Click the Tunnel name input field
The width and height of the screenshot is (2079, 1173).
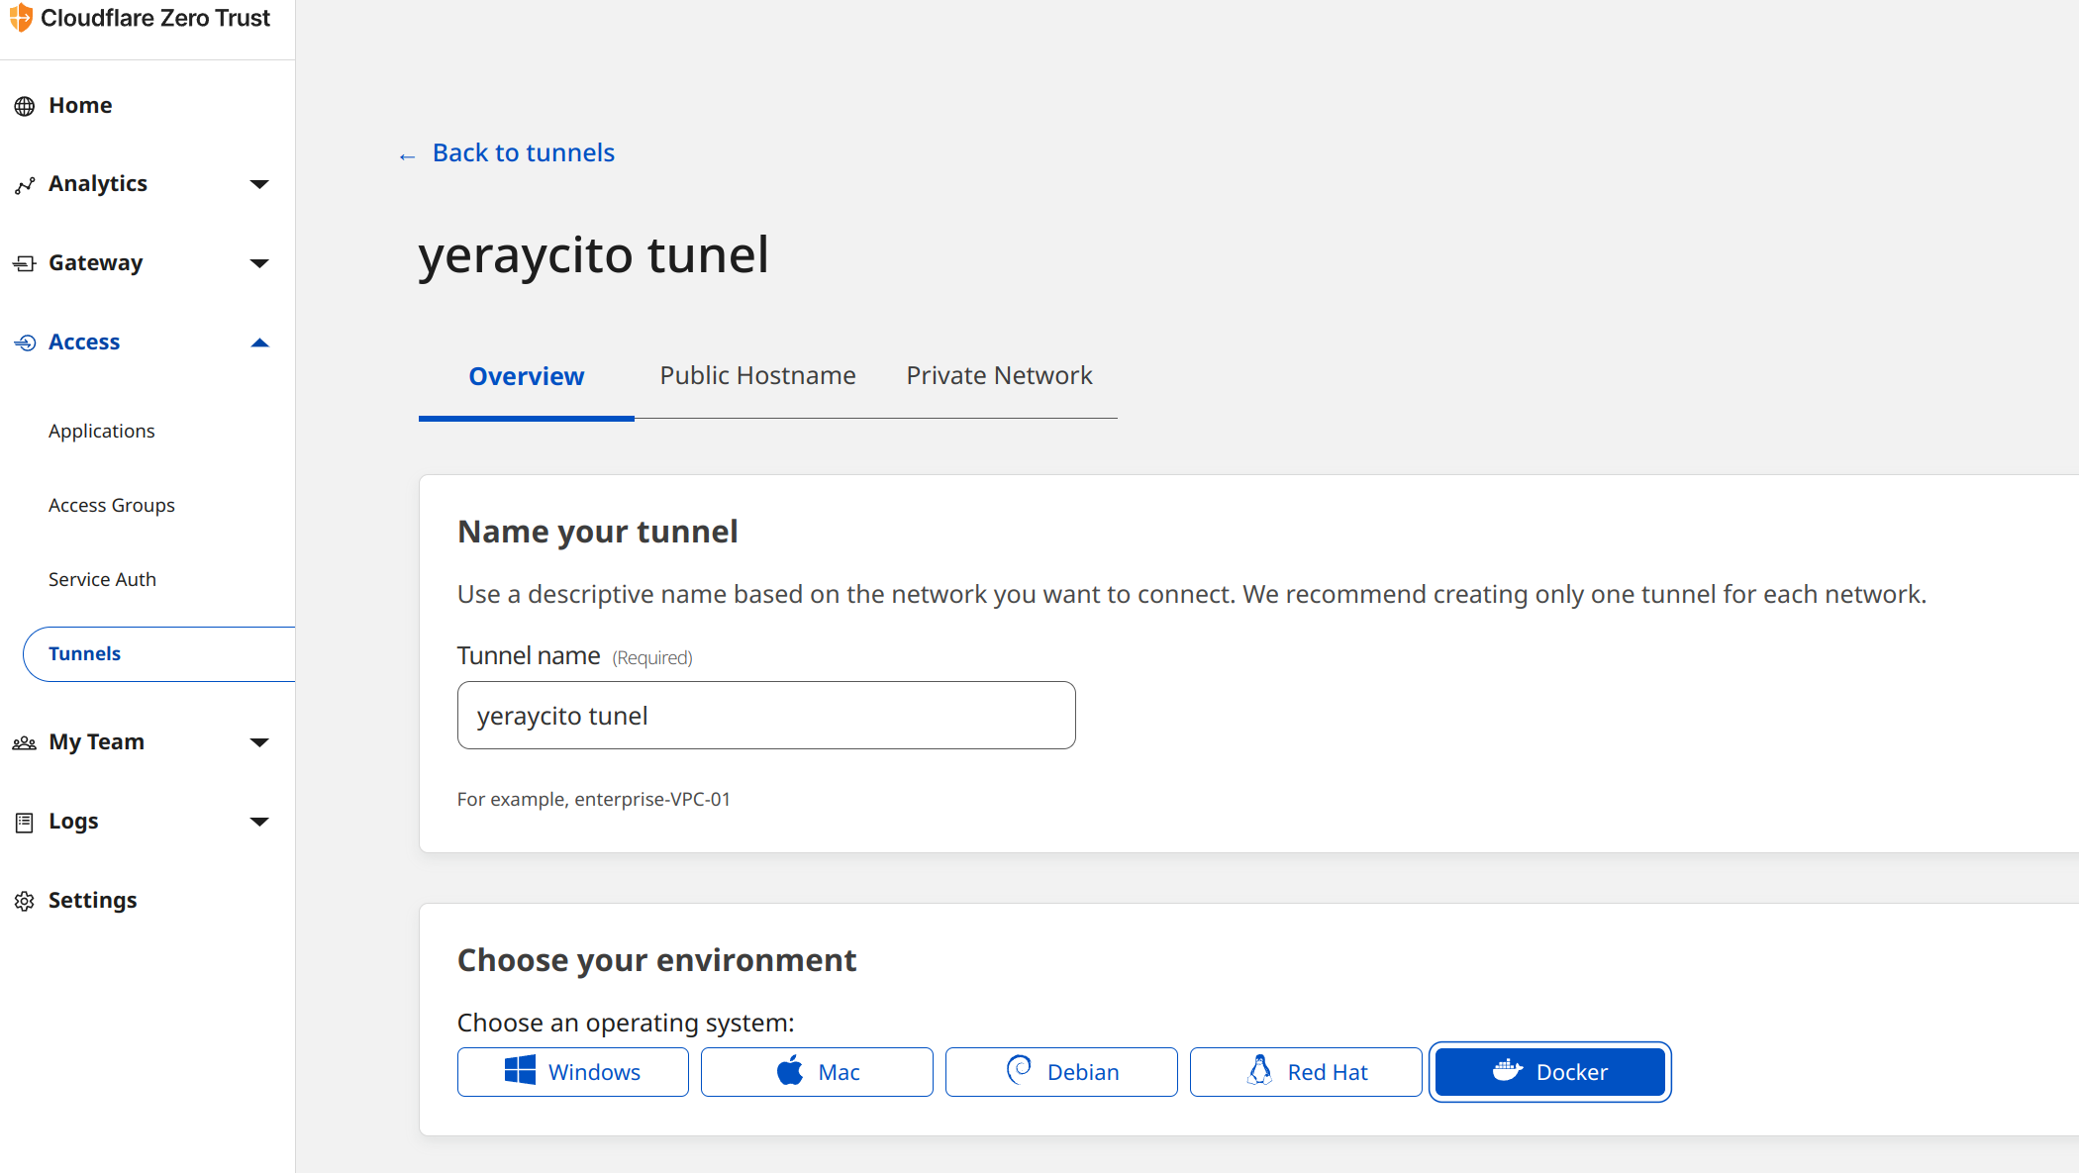pyautogui.click(x=766, y=716)
